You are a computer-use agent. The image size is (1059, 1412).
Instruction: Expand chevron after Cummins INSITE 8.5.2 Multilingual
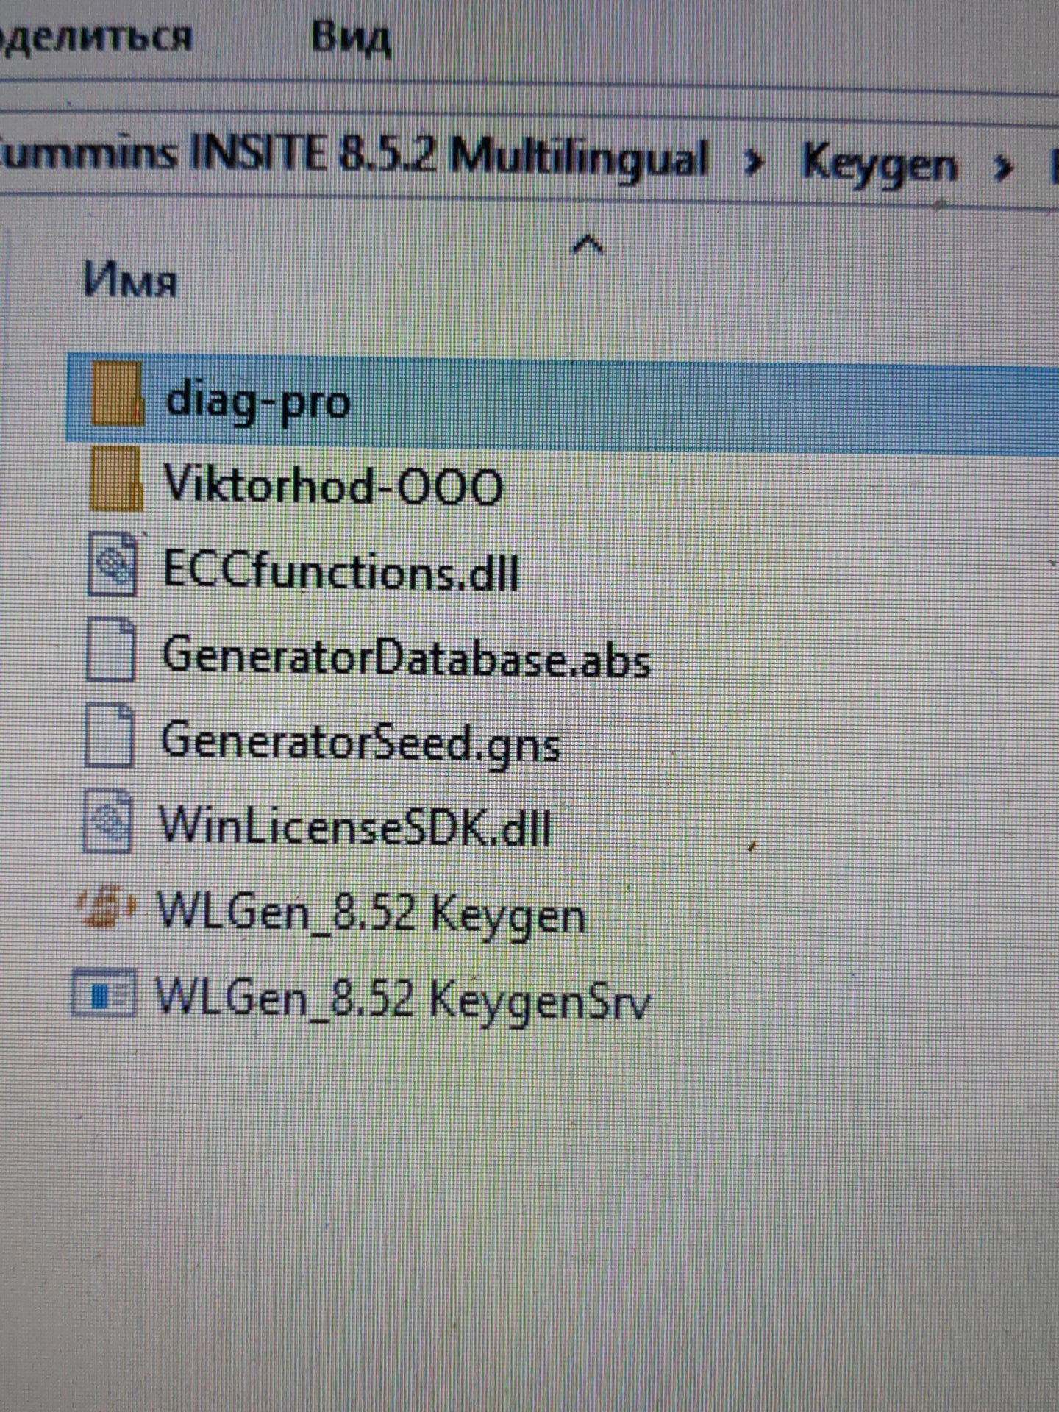pyautogui.click(x=754, y=163)
